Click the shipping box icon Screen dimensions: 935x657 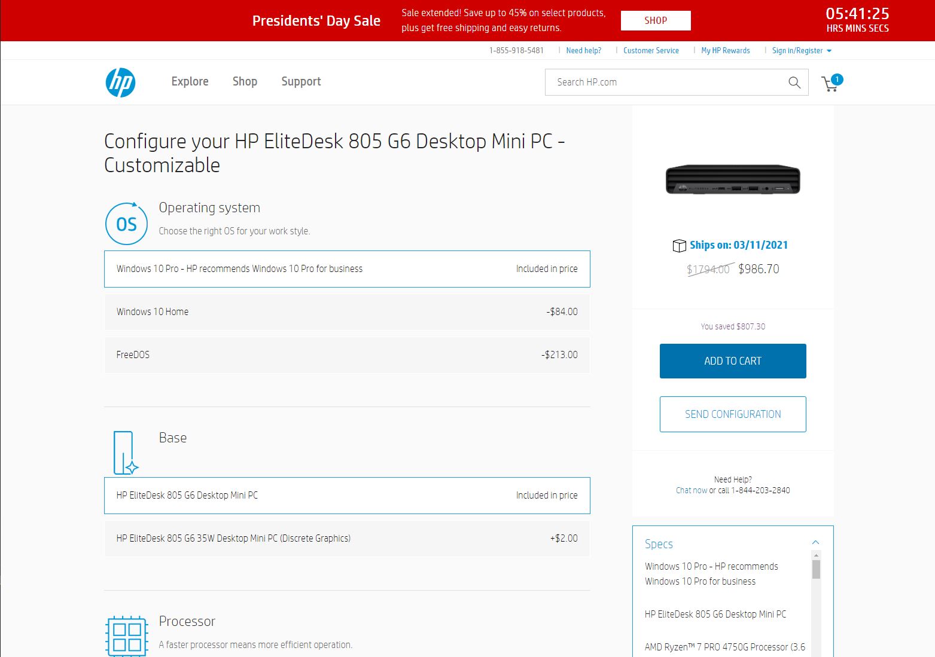[x=679, y=246]
